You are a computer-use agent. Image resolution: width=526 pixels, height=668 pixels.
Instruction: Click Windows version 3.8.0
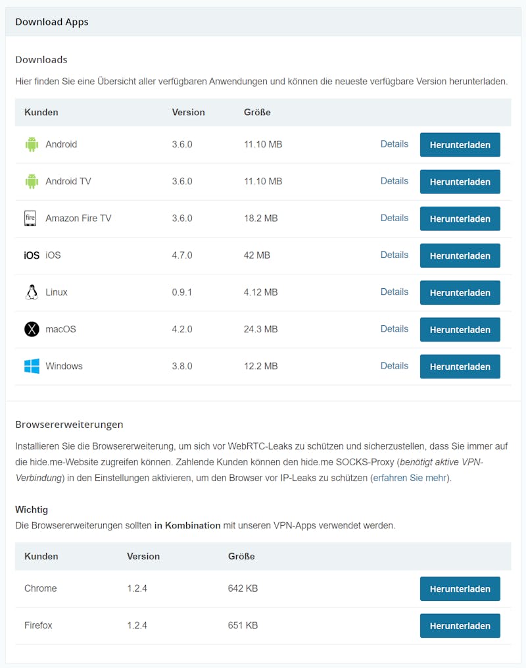coord(182,366)
